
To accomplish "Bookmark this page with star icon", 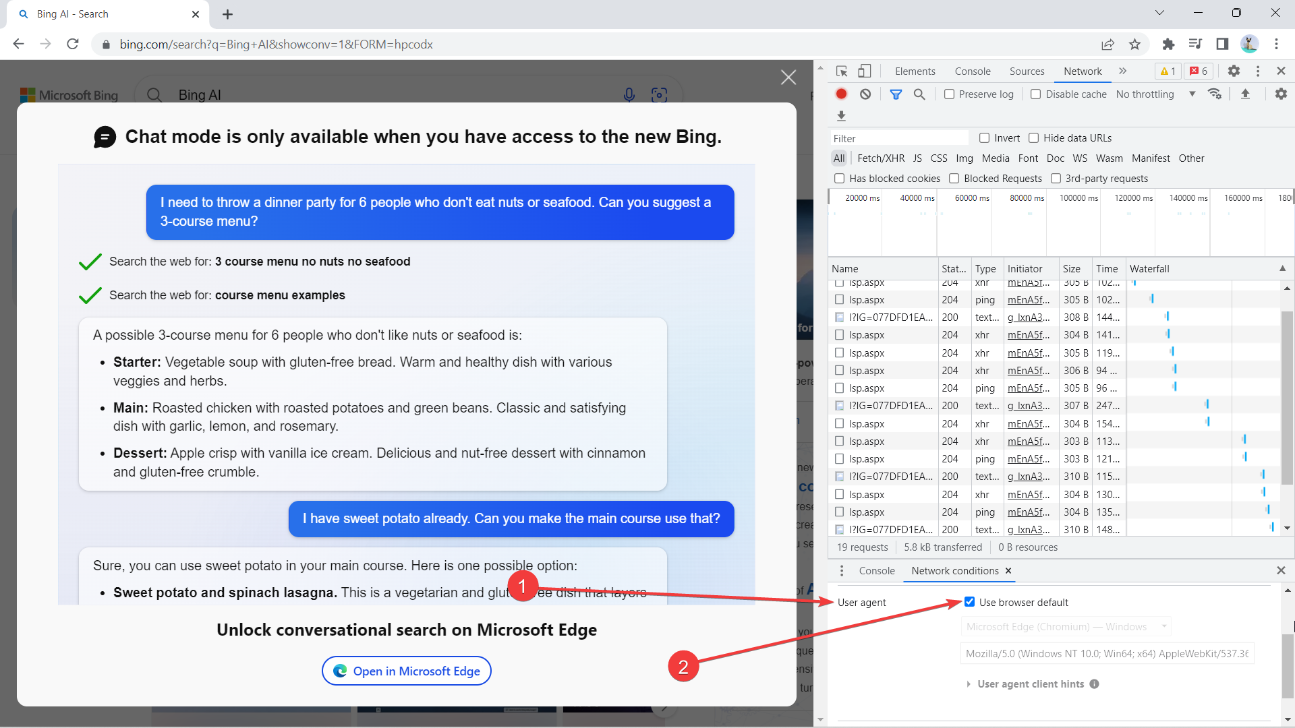I will (x=1135, y=44).
